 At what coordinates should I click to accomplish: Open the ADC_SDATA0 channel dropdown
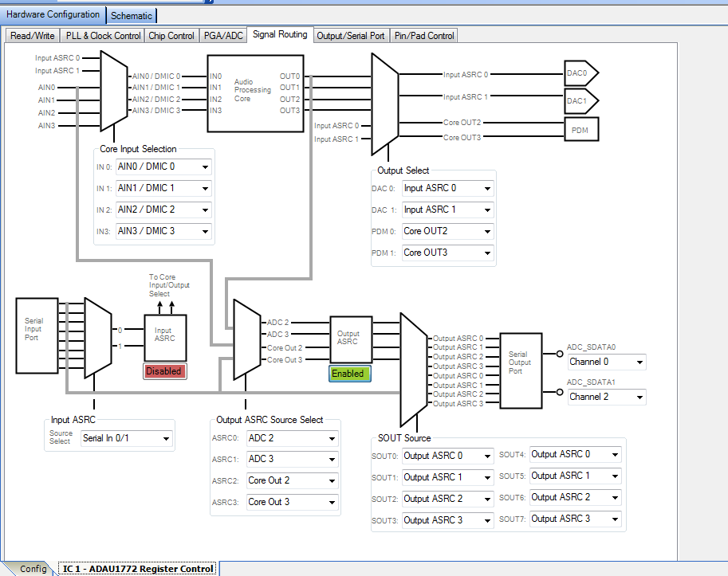pos(607,362)
